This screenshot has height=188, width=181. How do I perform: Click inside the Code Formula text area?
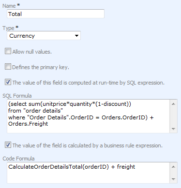(88, 173)
